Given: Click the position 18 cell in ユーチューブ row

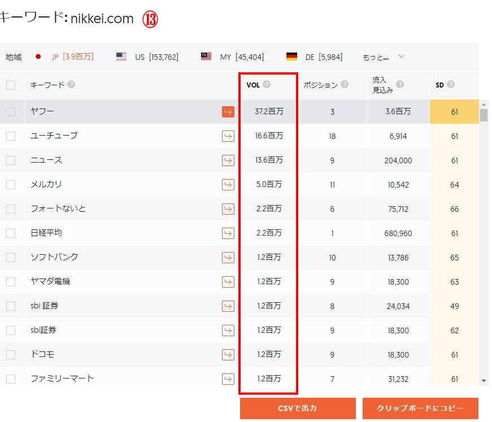Looking at the screenshot, I should click(332, 136).
